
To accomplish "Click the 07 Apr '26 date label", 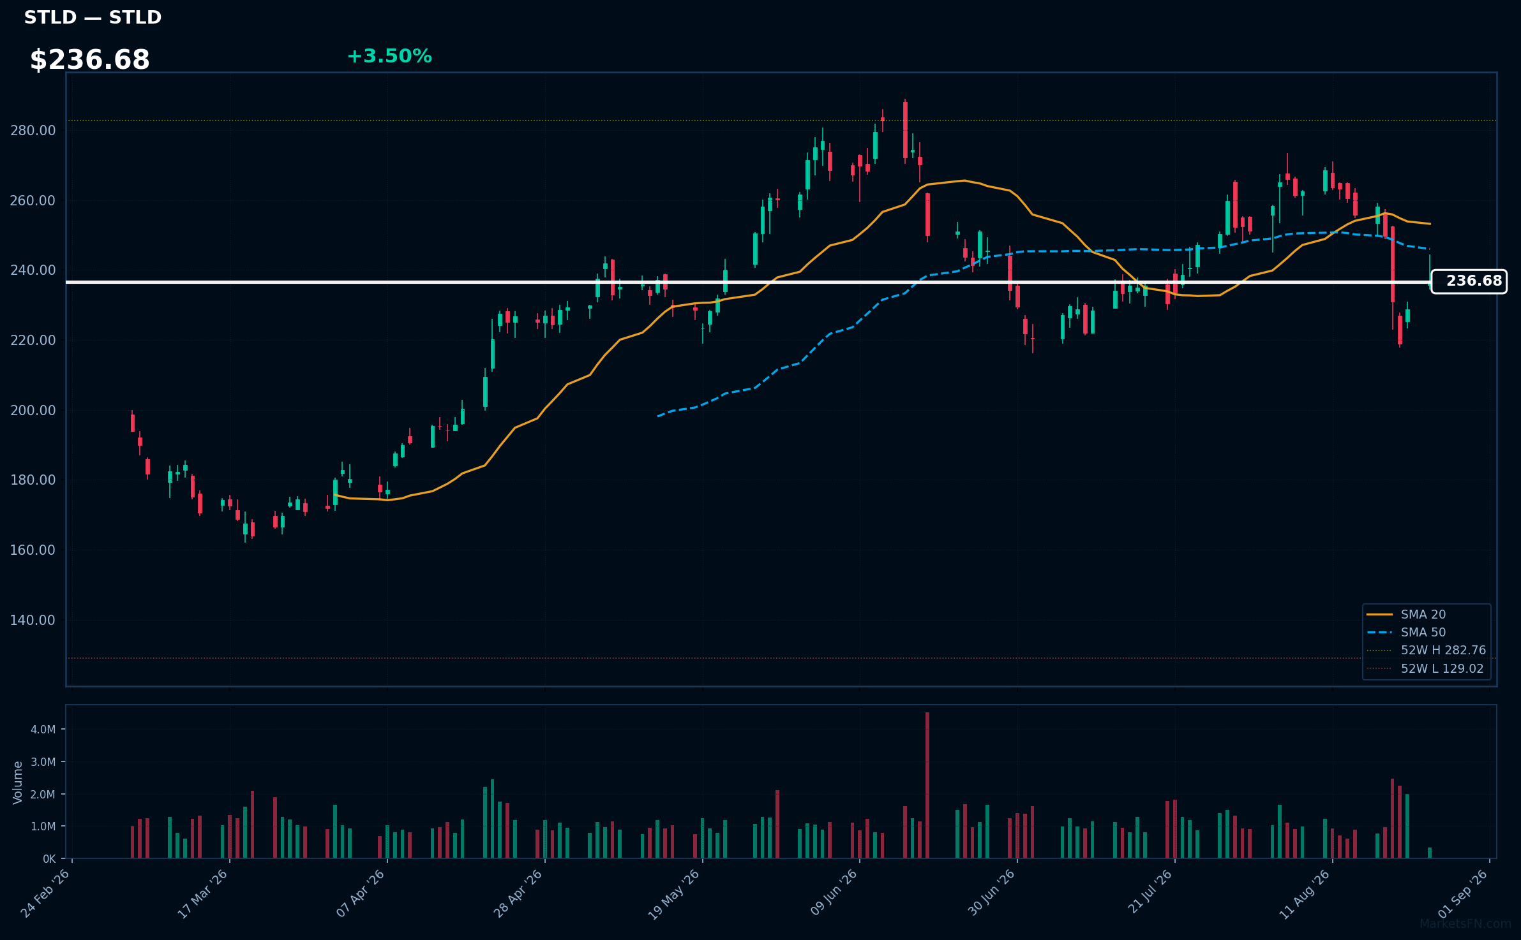I will pos(361,893).
